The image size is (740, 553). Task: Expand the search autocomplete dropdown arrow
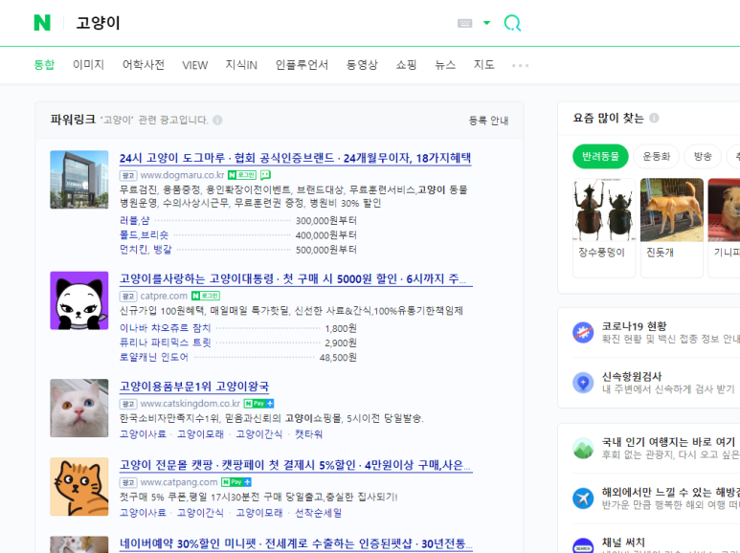coord(486,23)
